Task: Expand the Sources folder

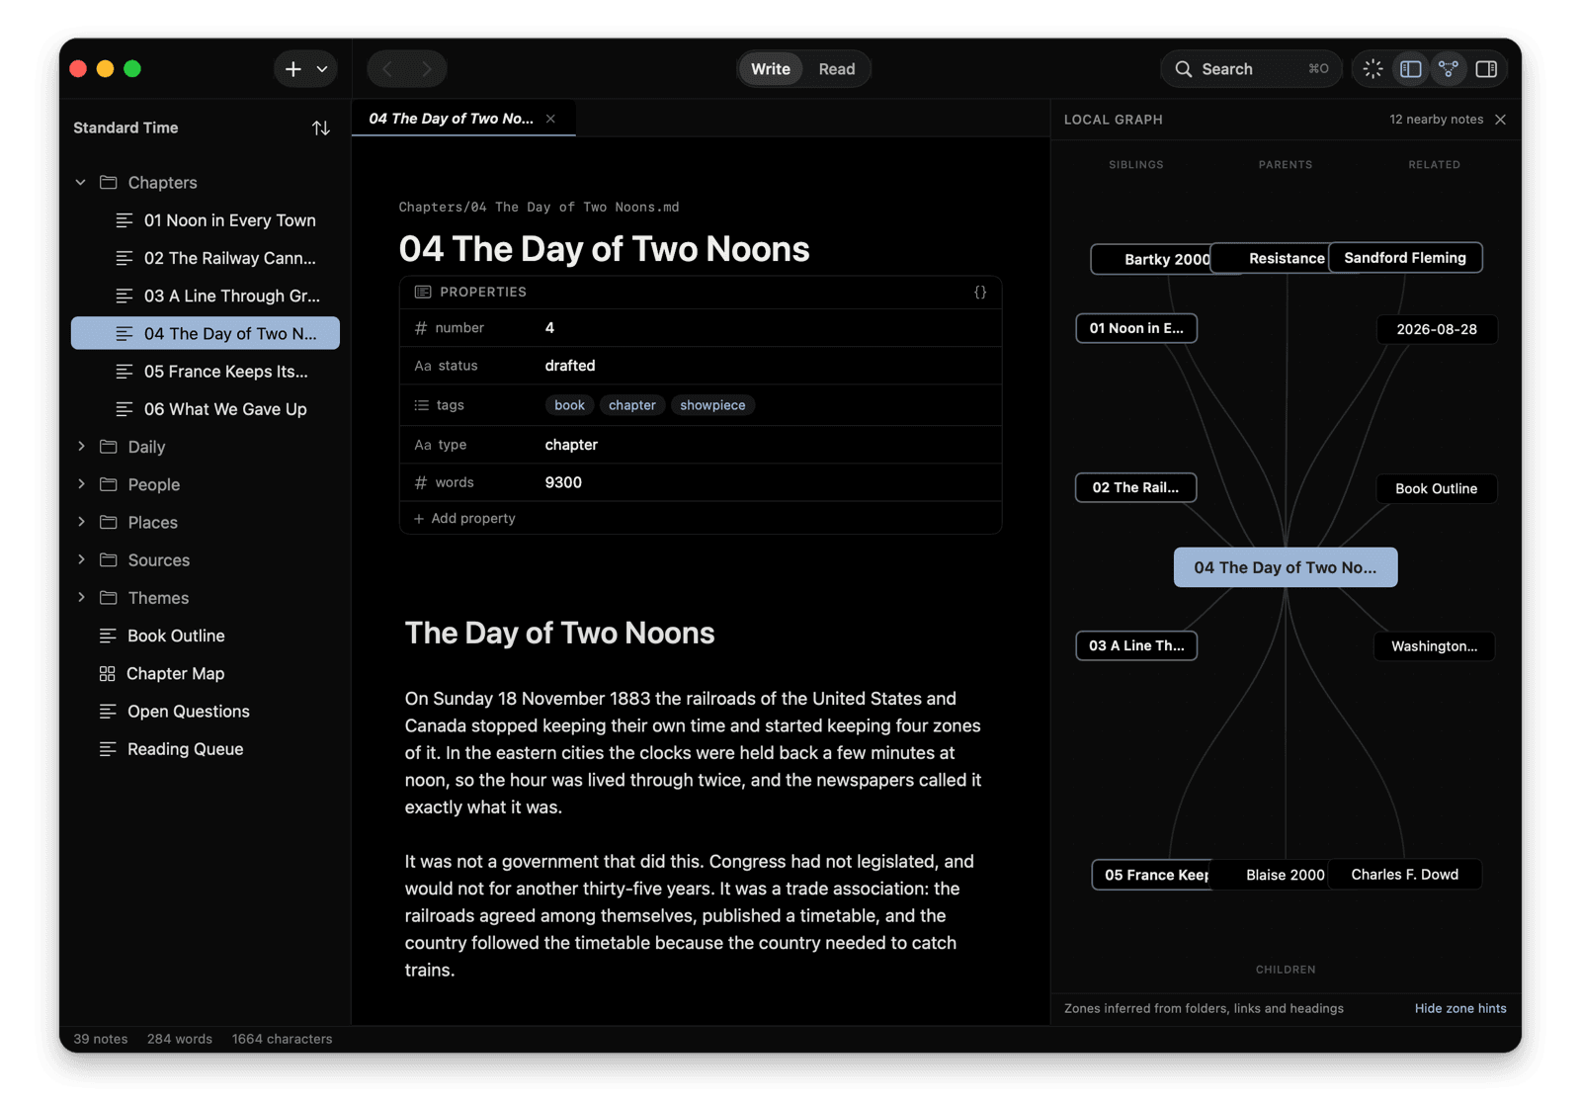Action: pos(81,559)
